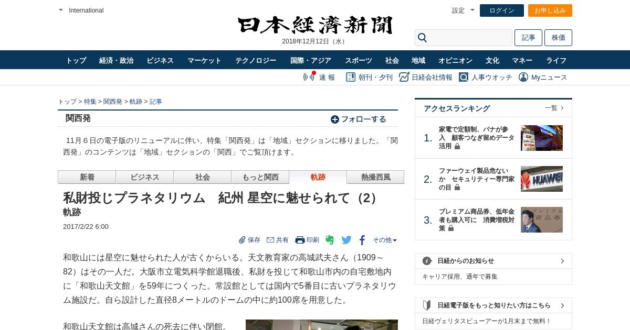Share article via 共有 envelope icon
Screen dimensions: 630x330
(270, 240)
